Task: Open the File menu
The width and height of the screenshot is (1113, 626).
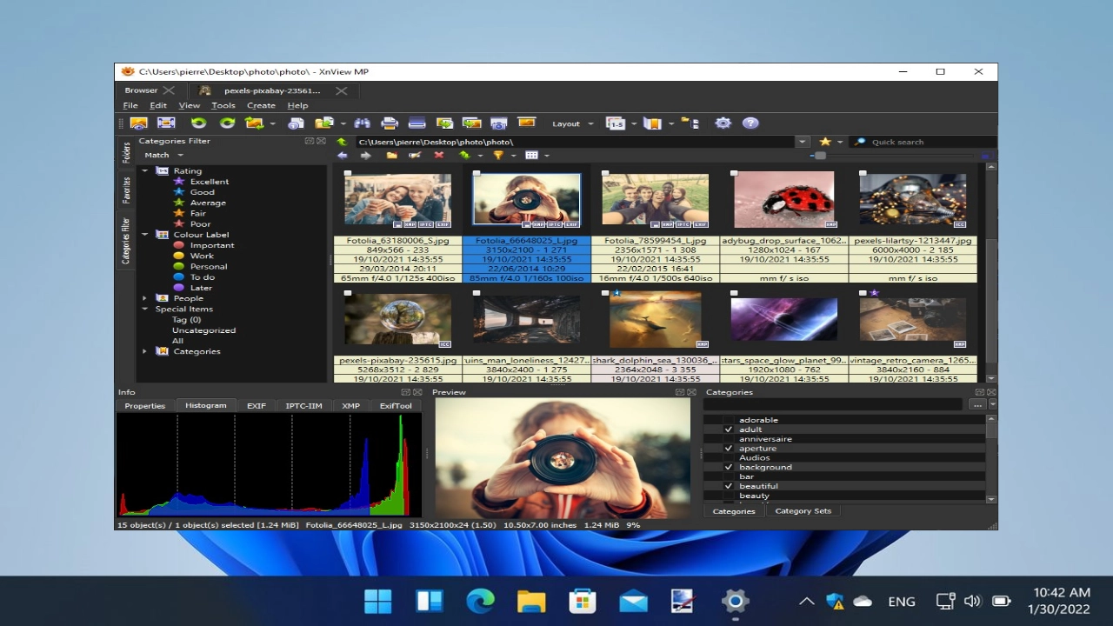Action: click(130, 105)
